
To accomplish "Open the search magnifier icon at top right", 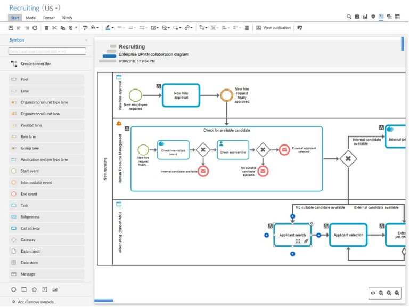I will point(349,17).
